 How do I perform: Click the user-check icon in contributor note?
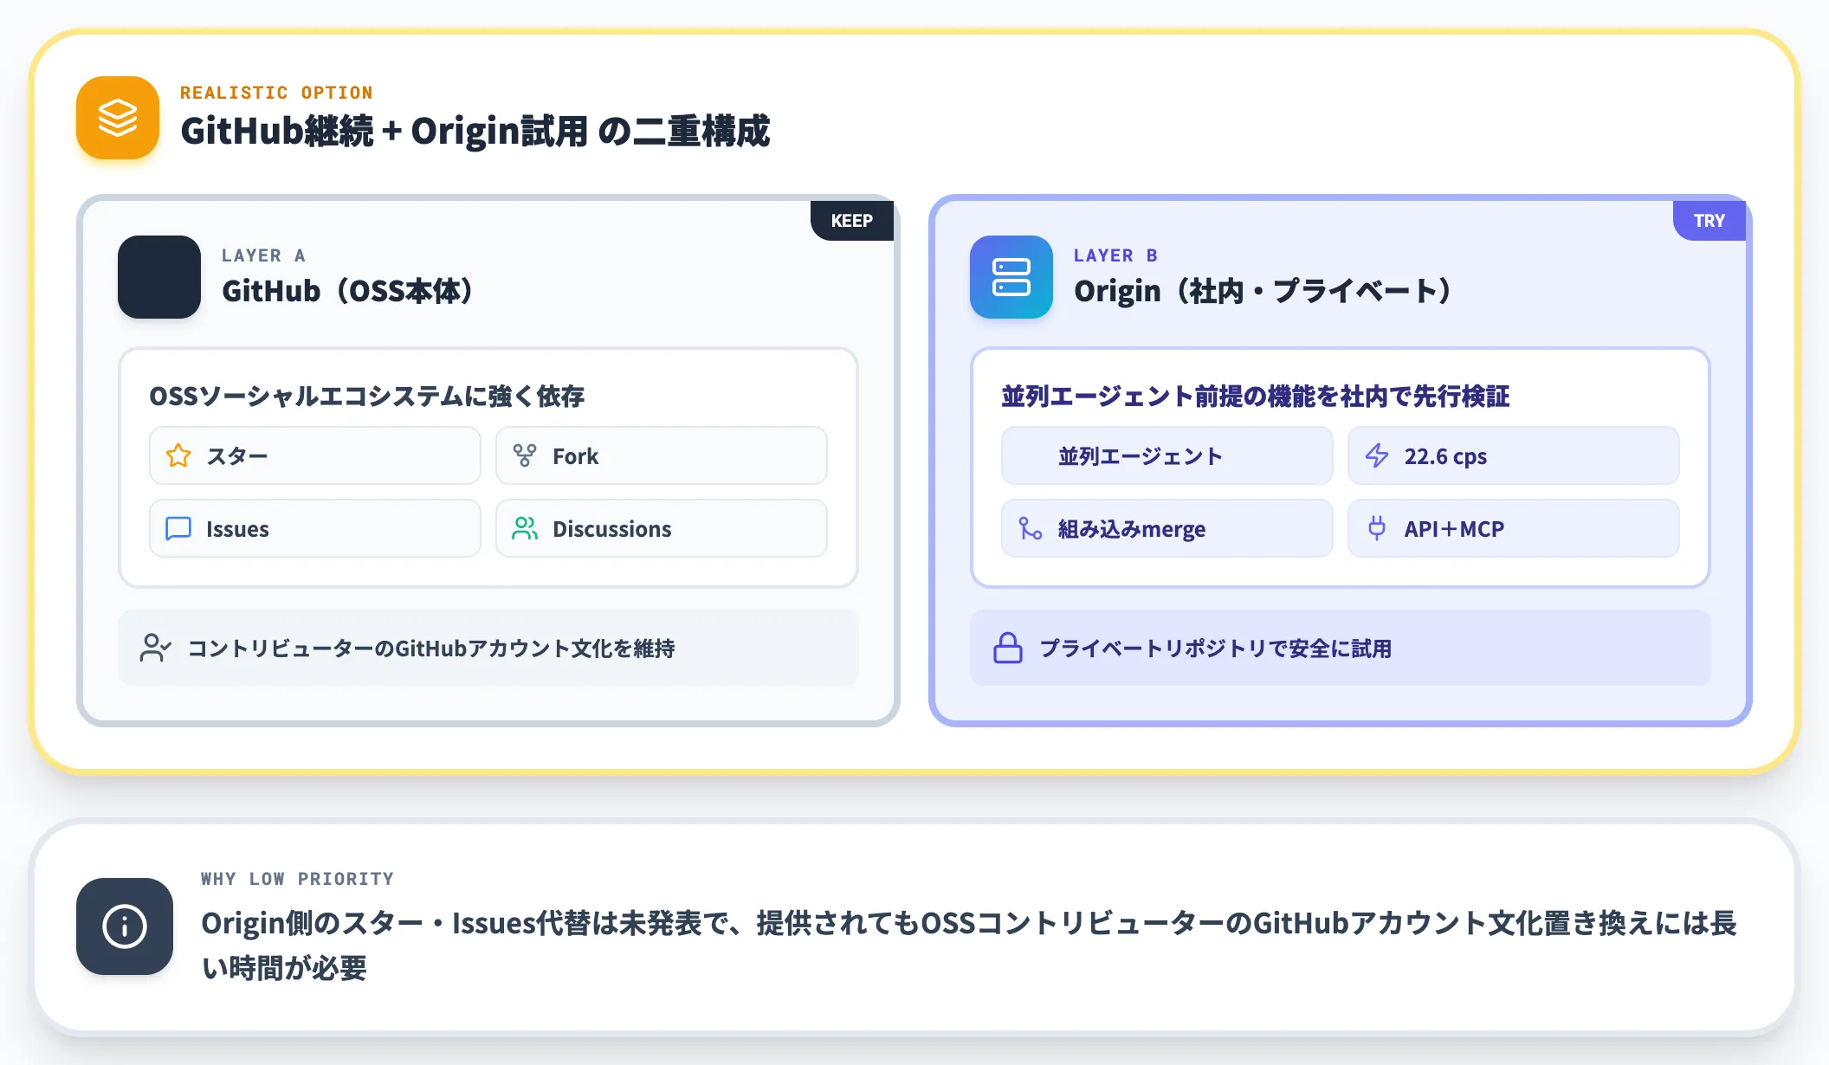(x=156, y=648)
